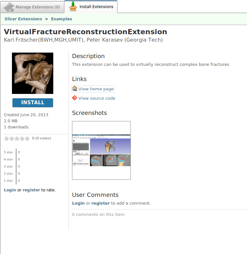Go to Slicer Extensions in breadcrumb
Viewport: 247px width, 254px height.
click(x=23, y=19)
